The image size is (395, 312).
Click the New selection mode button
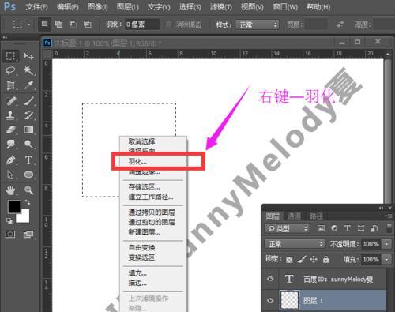(44, 24)
